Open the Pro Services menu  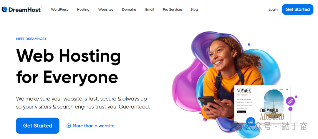coord(173,9)
